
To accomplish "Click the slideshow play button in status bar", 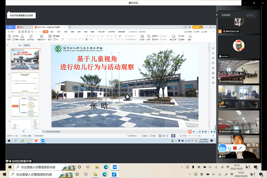I will pos(173,136).
